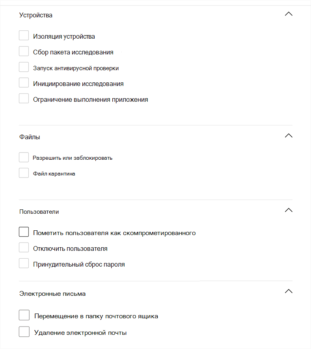Click the Устройства section heading
The width and height of the screenshot is (311, 349).
[36, 15]
